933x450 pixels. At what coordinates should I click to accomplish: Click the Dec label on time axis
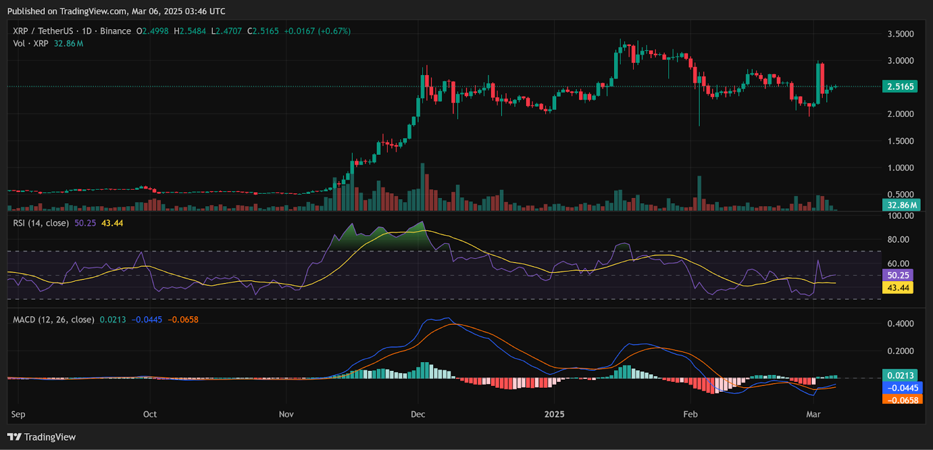(x=418, y=414)
